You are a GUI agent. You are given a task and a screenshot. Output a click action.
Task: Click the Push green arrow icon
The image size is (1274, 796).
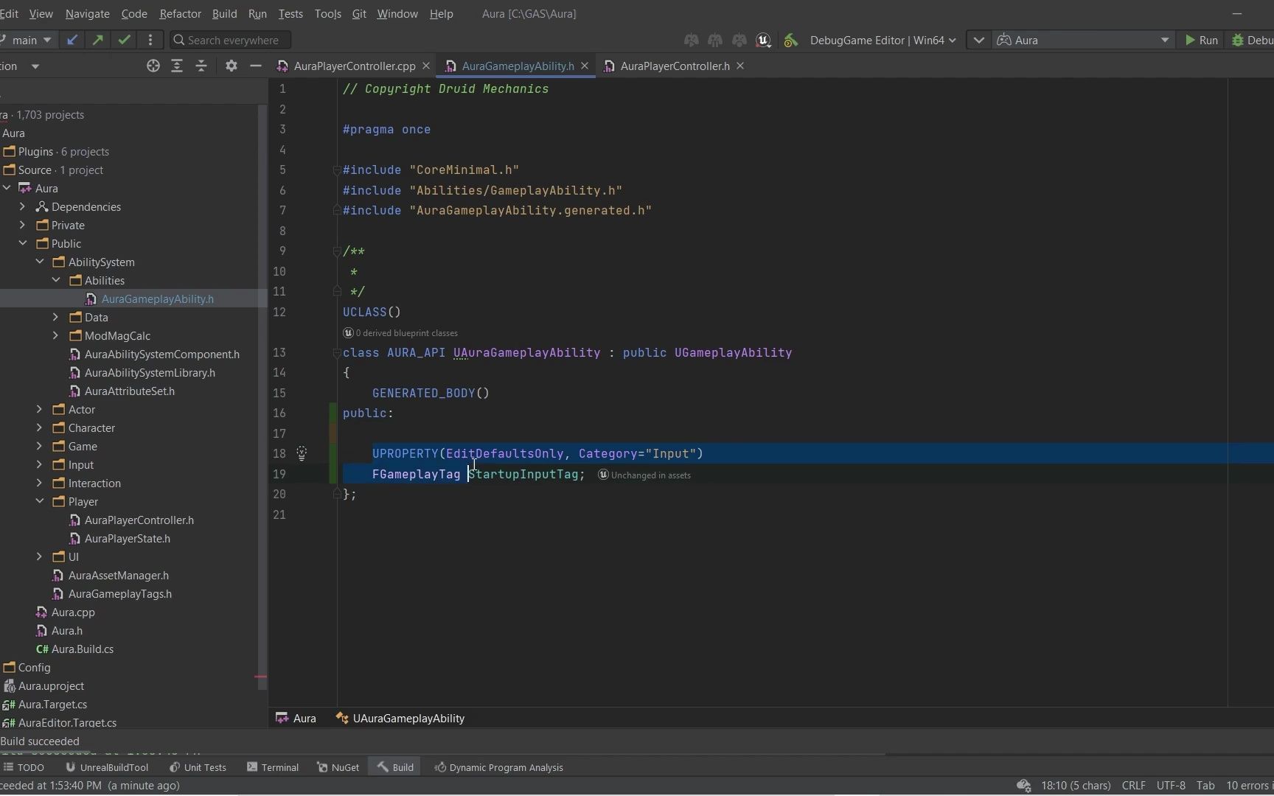97,40
